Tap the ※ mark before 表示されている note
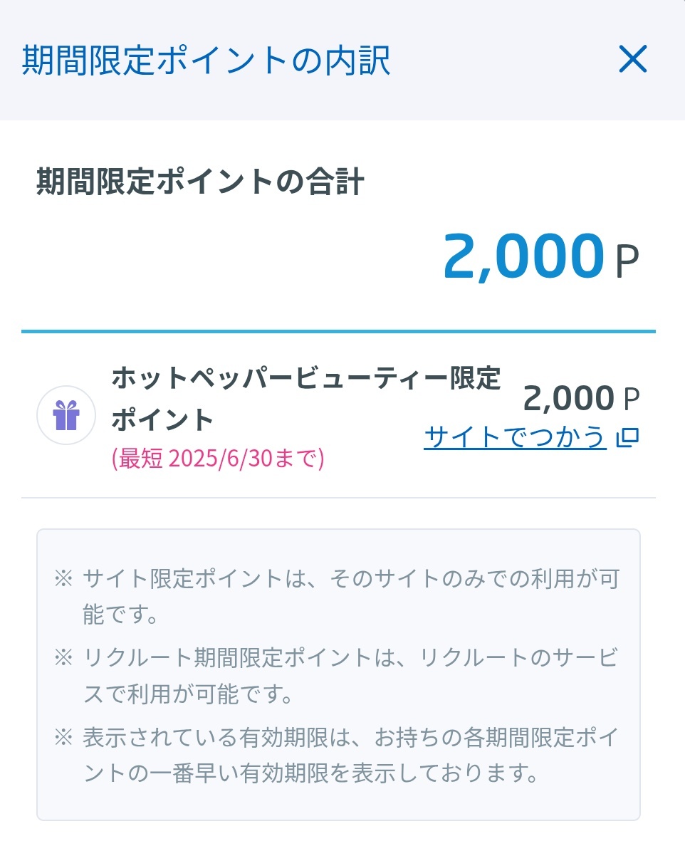The image size is (685, 846). 63,738
